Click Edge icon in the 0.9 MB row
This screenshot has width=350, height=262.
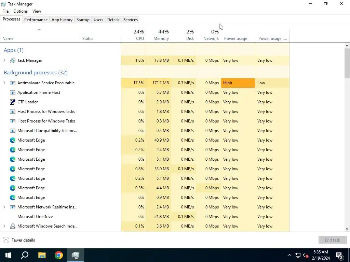pyautogui.click(x=13, y=198)
